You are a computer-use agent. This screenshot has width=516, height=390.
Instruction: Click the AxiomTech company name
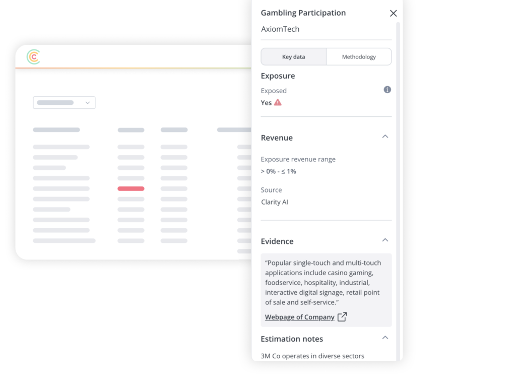pos(280,29)
